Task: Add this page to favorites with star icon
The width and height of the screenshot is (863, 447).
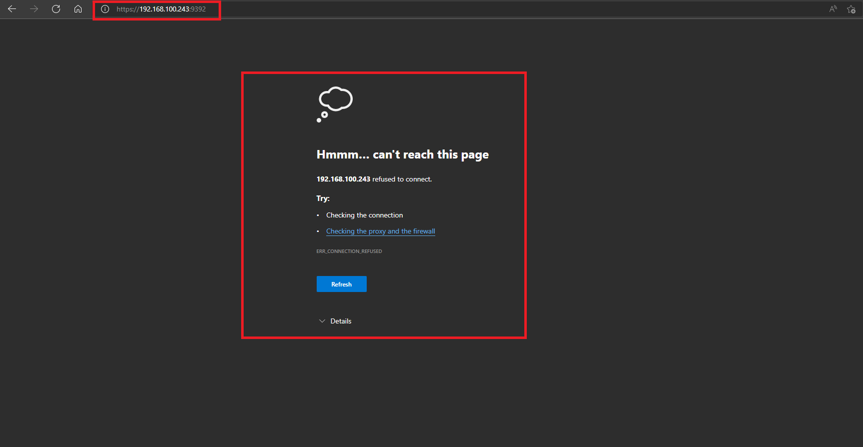Action: (x=851, y=9)
